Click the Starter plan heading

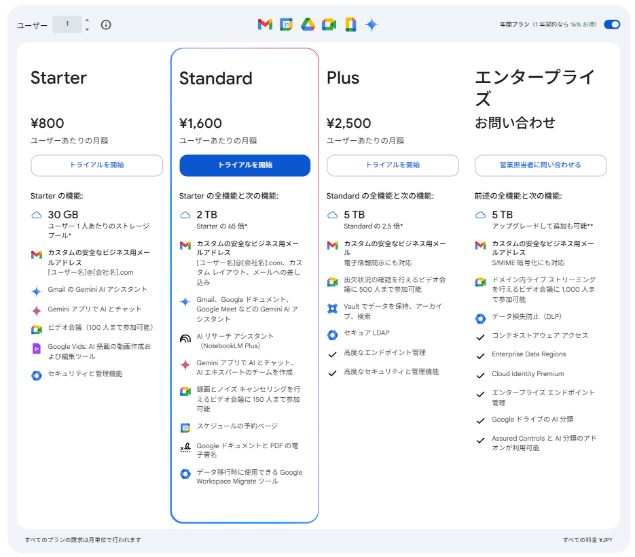point(58,78)
